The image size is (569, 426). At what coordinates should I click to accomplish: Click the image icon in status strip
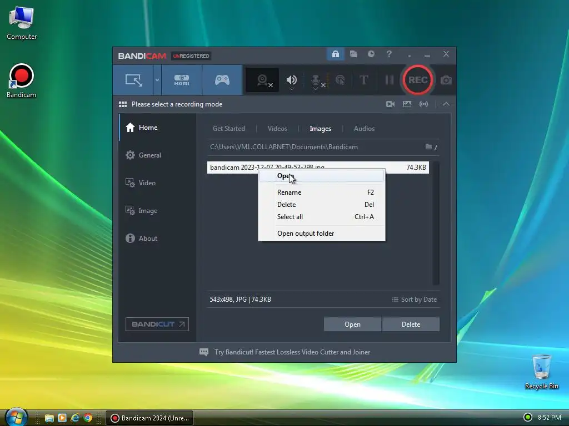click(407, 104)
